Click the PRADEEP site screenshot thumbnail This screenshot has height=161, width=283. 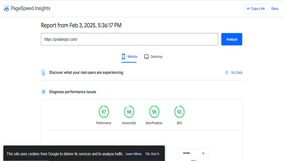coord(194,155)
